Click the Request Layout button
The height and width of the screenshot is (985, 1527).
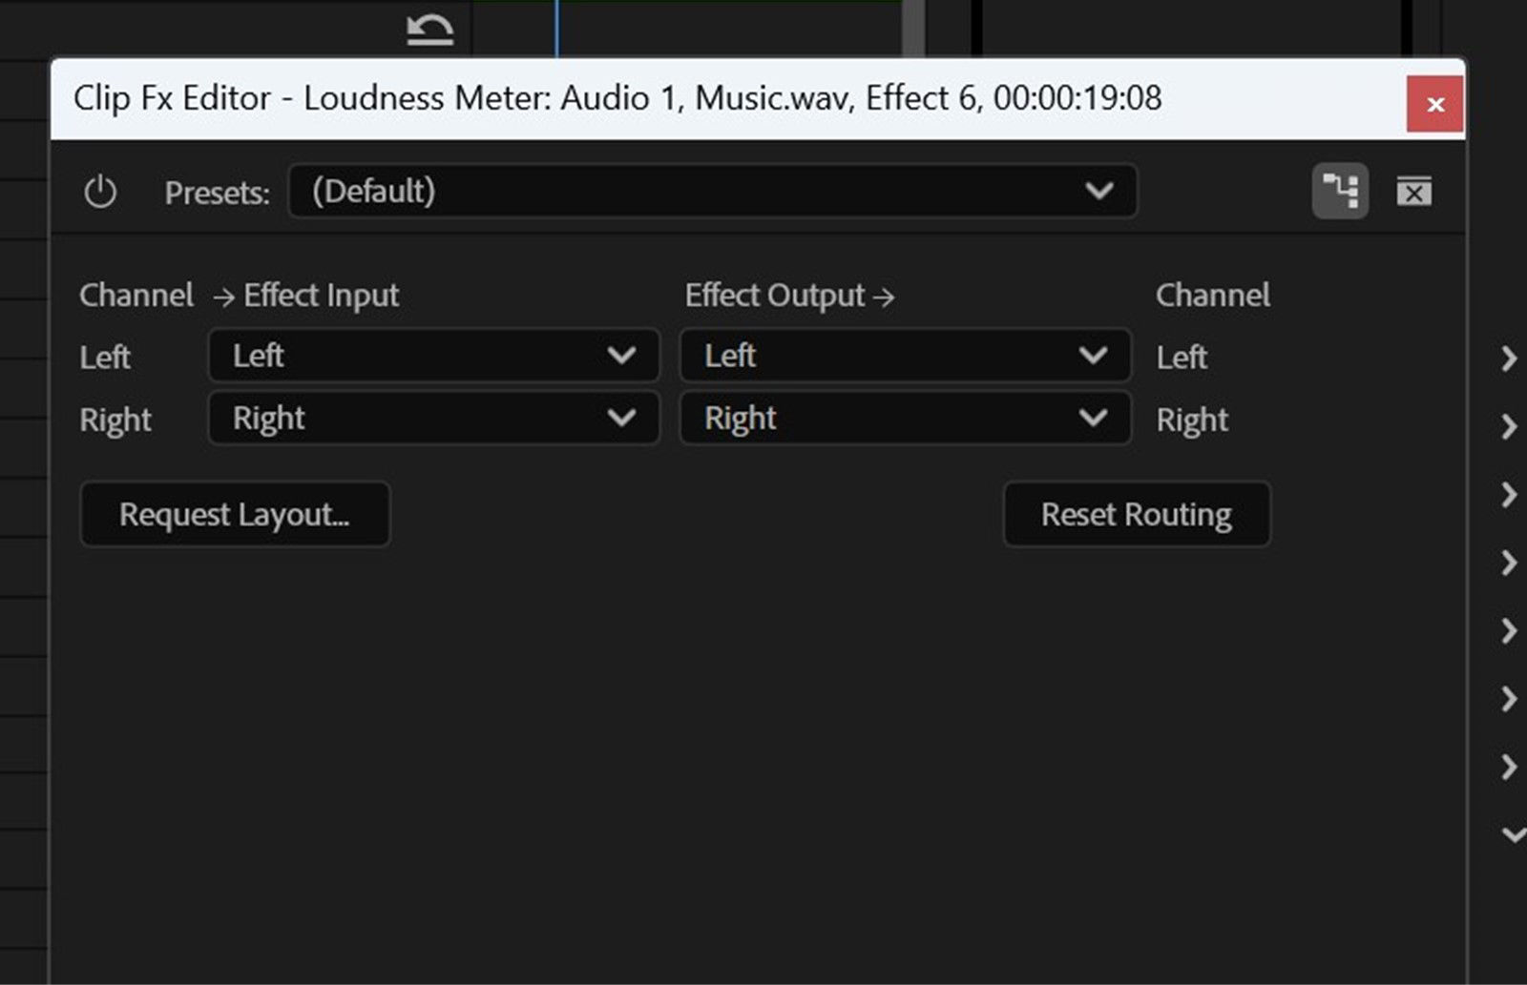[x=235, y=514]
